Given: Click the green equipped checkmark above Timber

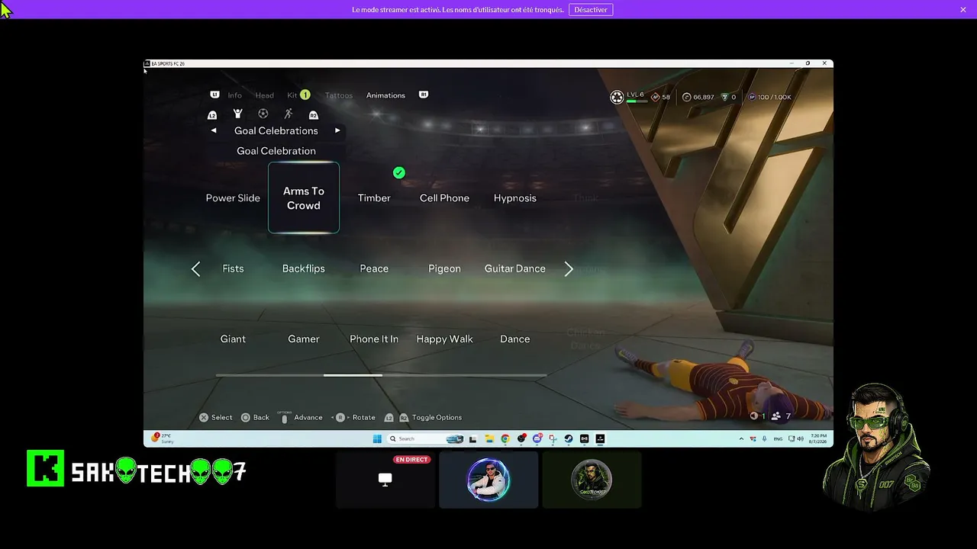Looking at the screenshot, I should click(398, 173).
